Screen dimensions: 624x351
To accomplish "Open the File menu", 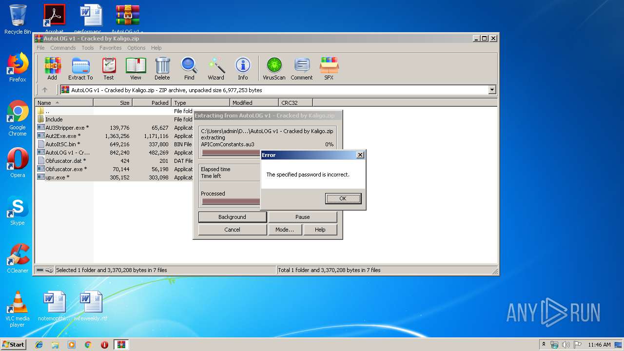I will coord(40,48).
